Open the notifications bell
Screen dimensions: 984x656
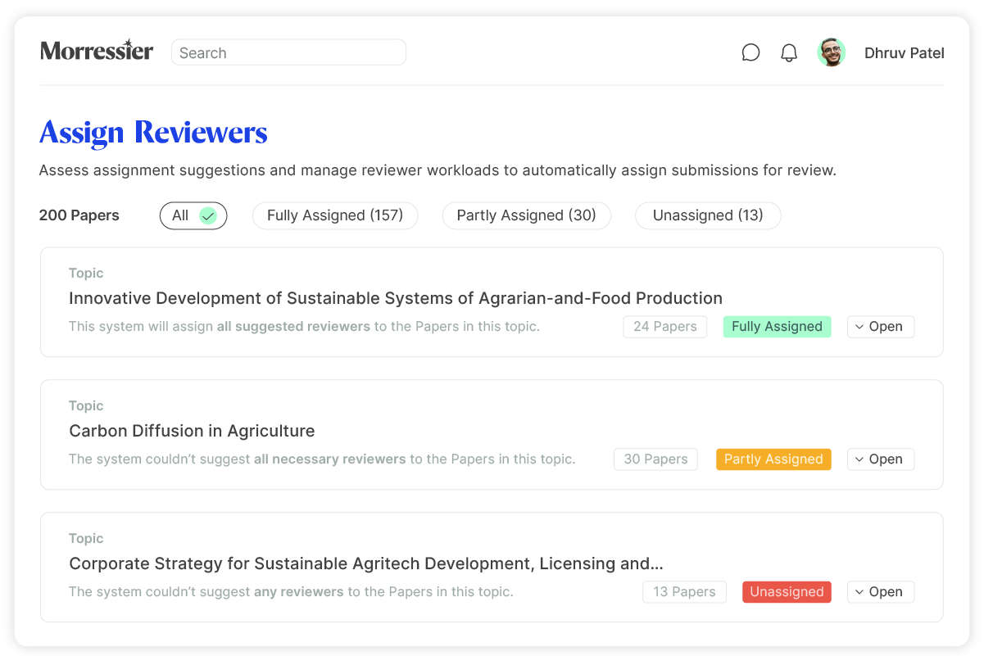click(789, 53)
